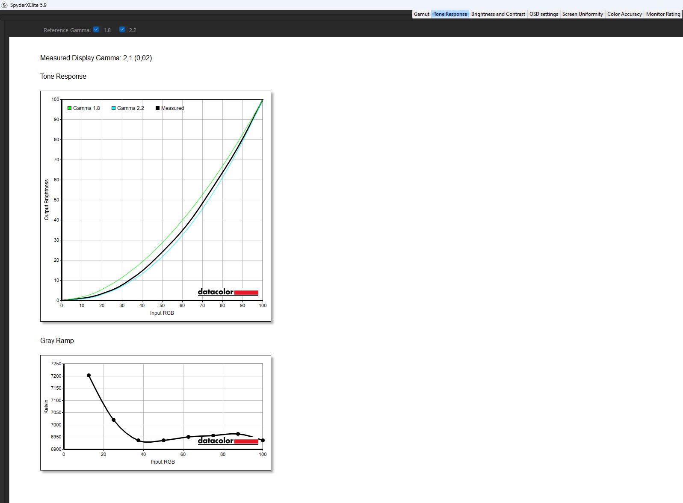The image size is (683, 503).
Task: Switch to the Gamut tab
Action: pyautogui.click(x=421, y=14)
